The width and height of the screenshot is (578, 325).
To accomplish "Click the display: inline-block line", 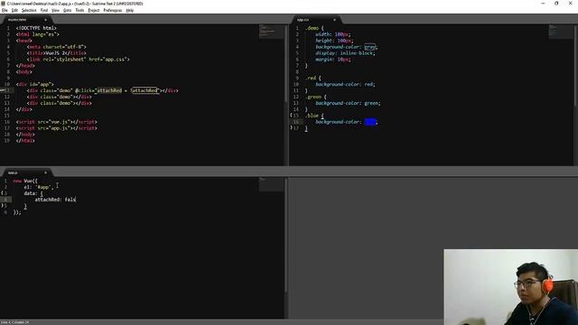I will pos(345,53).
